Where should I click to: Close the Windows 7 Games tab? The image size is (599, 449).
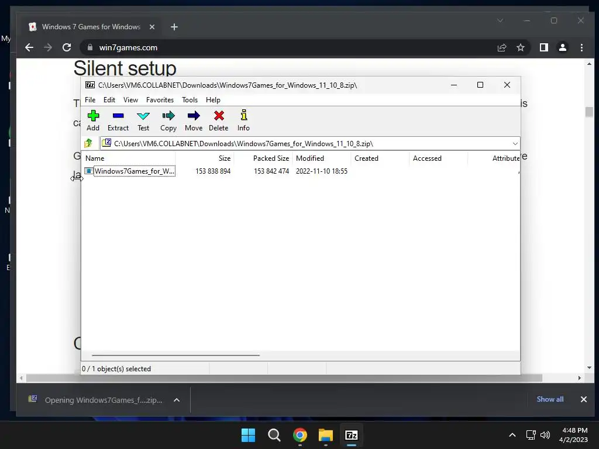pyautogui.click(x=152, y=27)
